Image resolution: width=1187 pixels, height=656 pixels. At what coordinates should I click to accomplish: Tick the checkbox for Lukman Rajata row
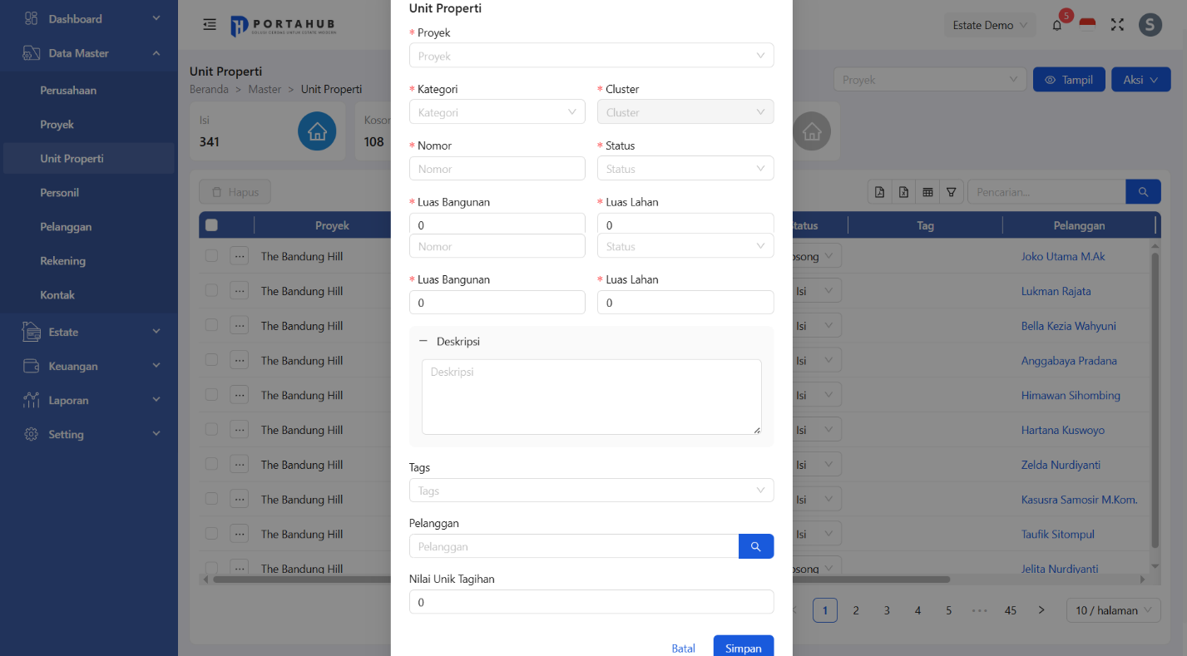[211, 291]
